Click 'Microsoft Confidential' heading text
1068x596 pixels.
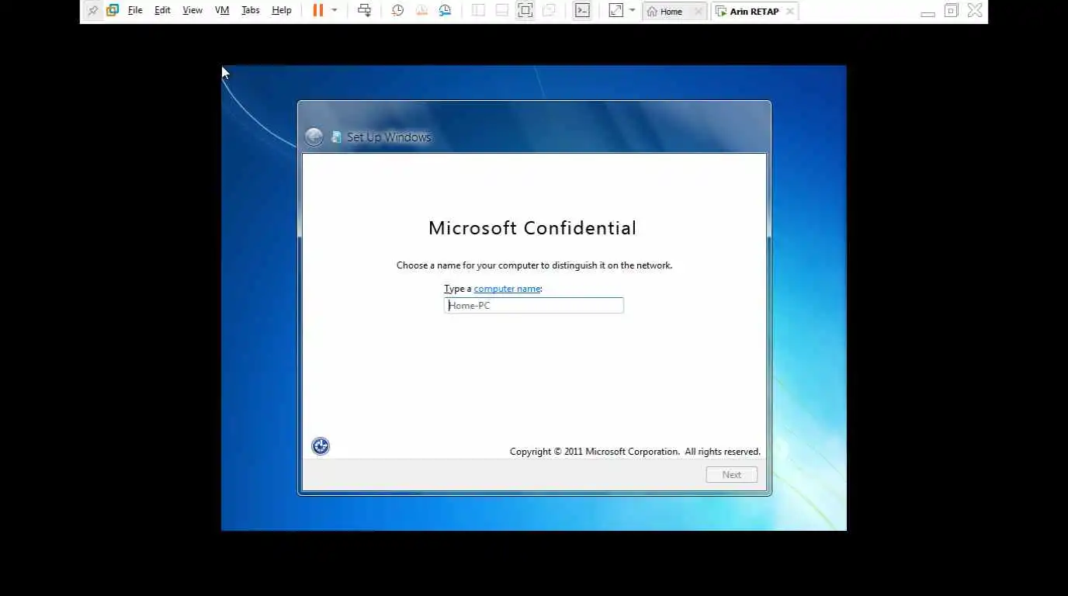pyautogui.click(x=532, y=228)
